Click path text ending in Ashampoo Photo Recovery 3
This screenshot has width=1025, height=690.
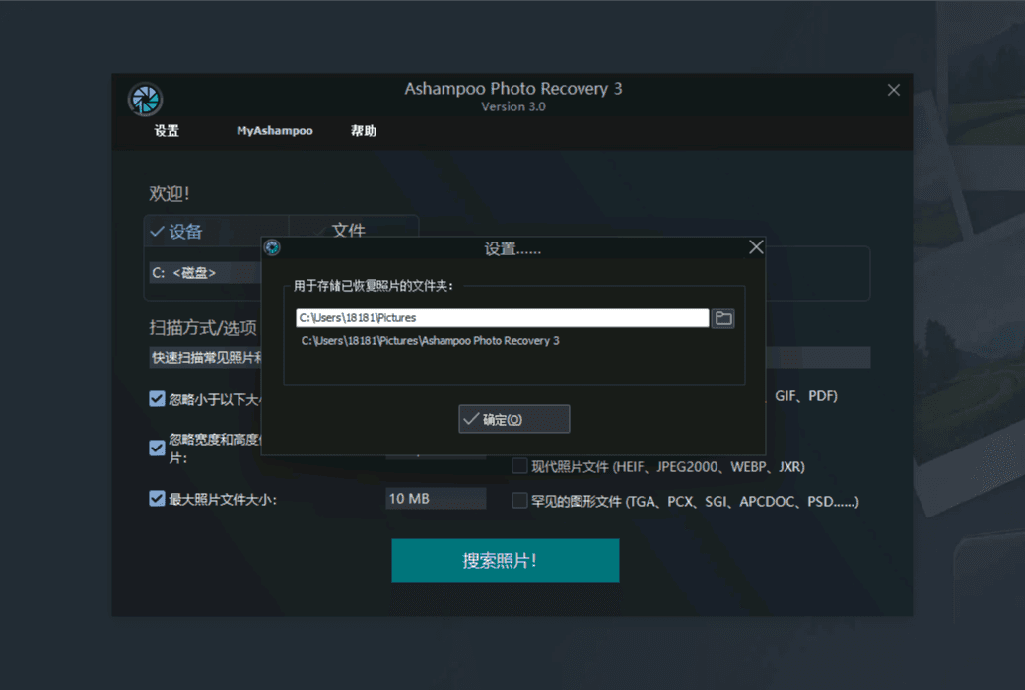click(x=430, y=341)
